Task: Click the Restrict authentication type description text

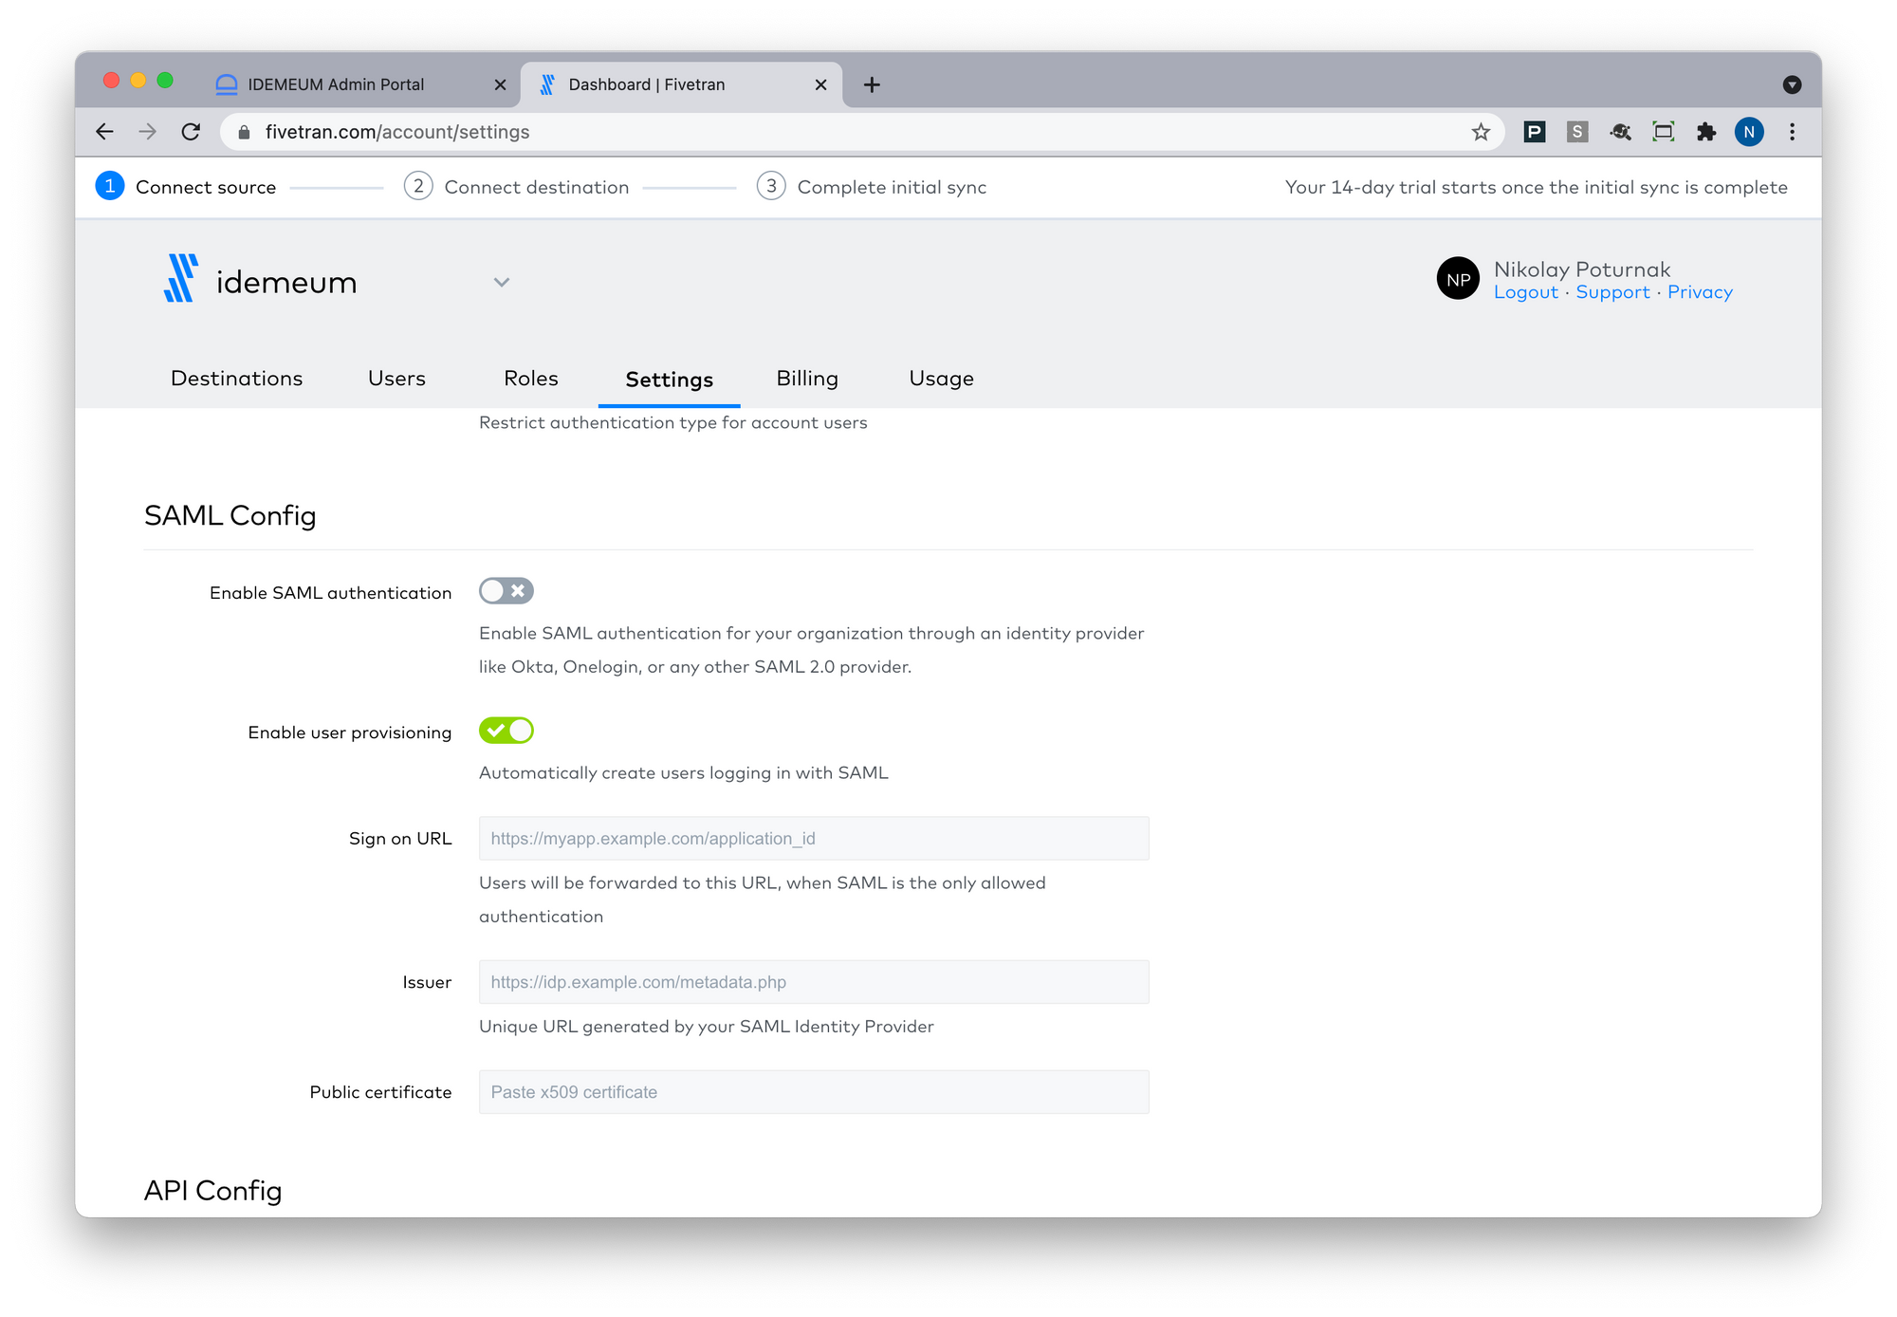Action: 673,423
